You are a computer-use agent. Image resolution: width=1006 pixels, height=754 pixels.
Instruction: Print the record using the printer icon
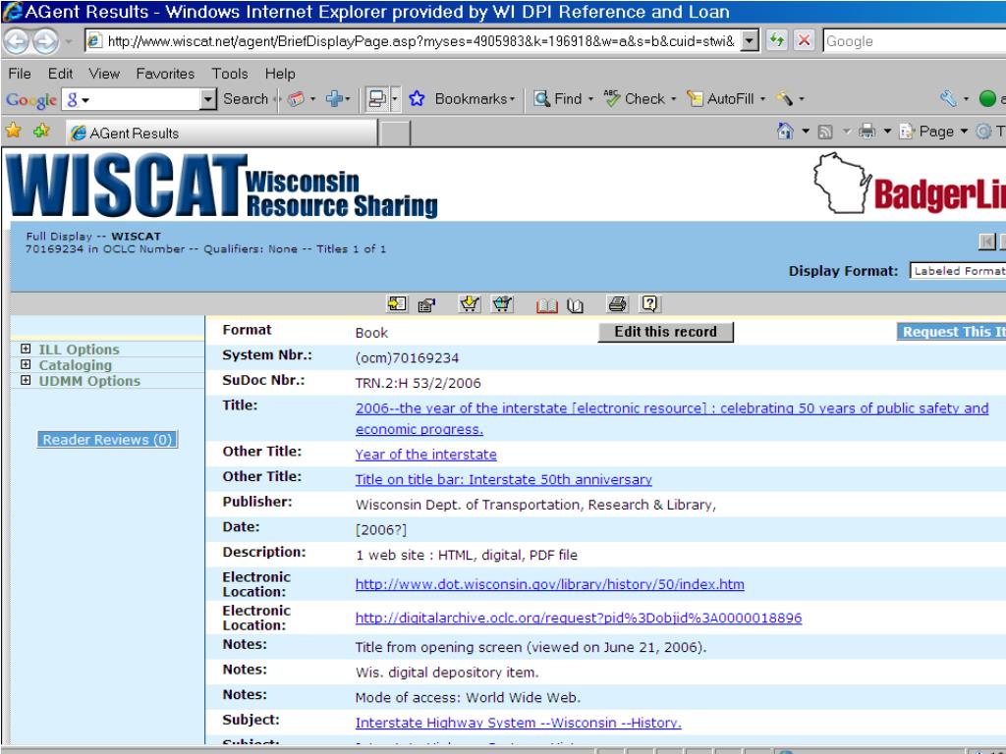click(617, 304)
